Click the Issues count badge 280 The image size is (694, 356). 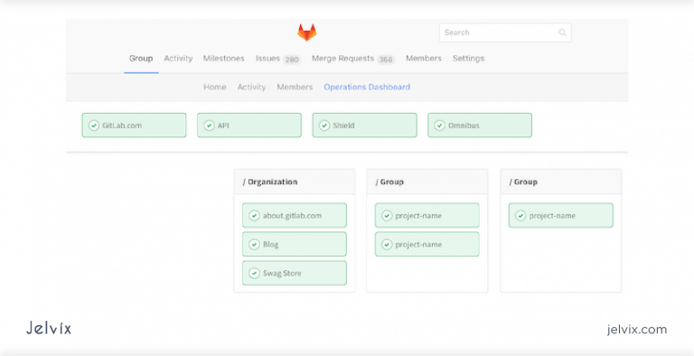tap(292, 60)
